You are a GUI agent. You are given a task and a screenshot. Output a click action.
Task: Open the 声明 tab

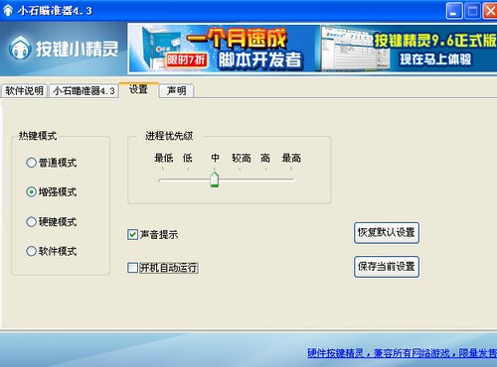coord(176,90)
